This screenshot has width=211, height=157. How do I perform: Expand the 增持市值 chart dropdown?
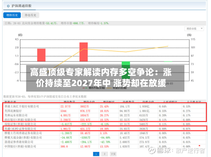[x=194, y=29]
